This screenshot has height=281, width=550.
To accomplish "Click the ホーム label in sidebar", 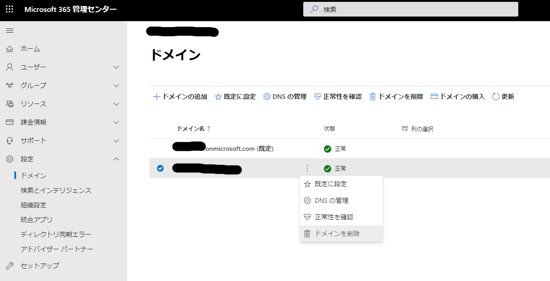I will tap(30, 49).
